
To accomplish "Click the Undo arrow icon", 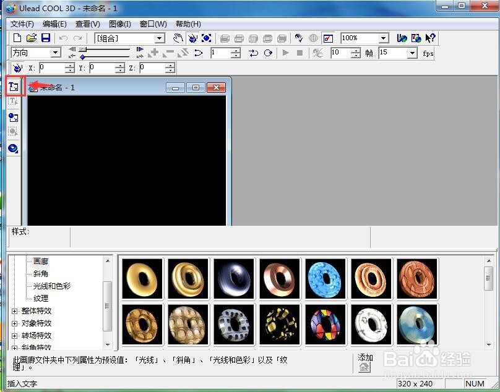I will pyautogui.click(x=64, y=38).
